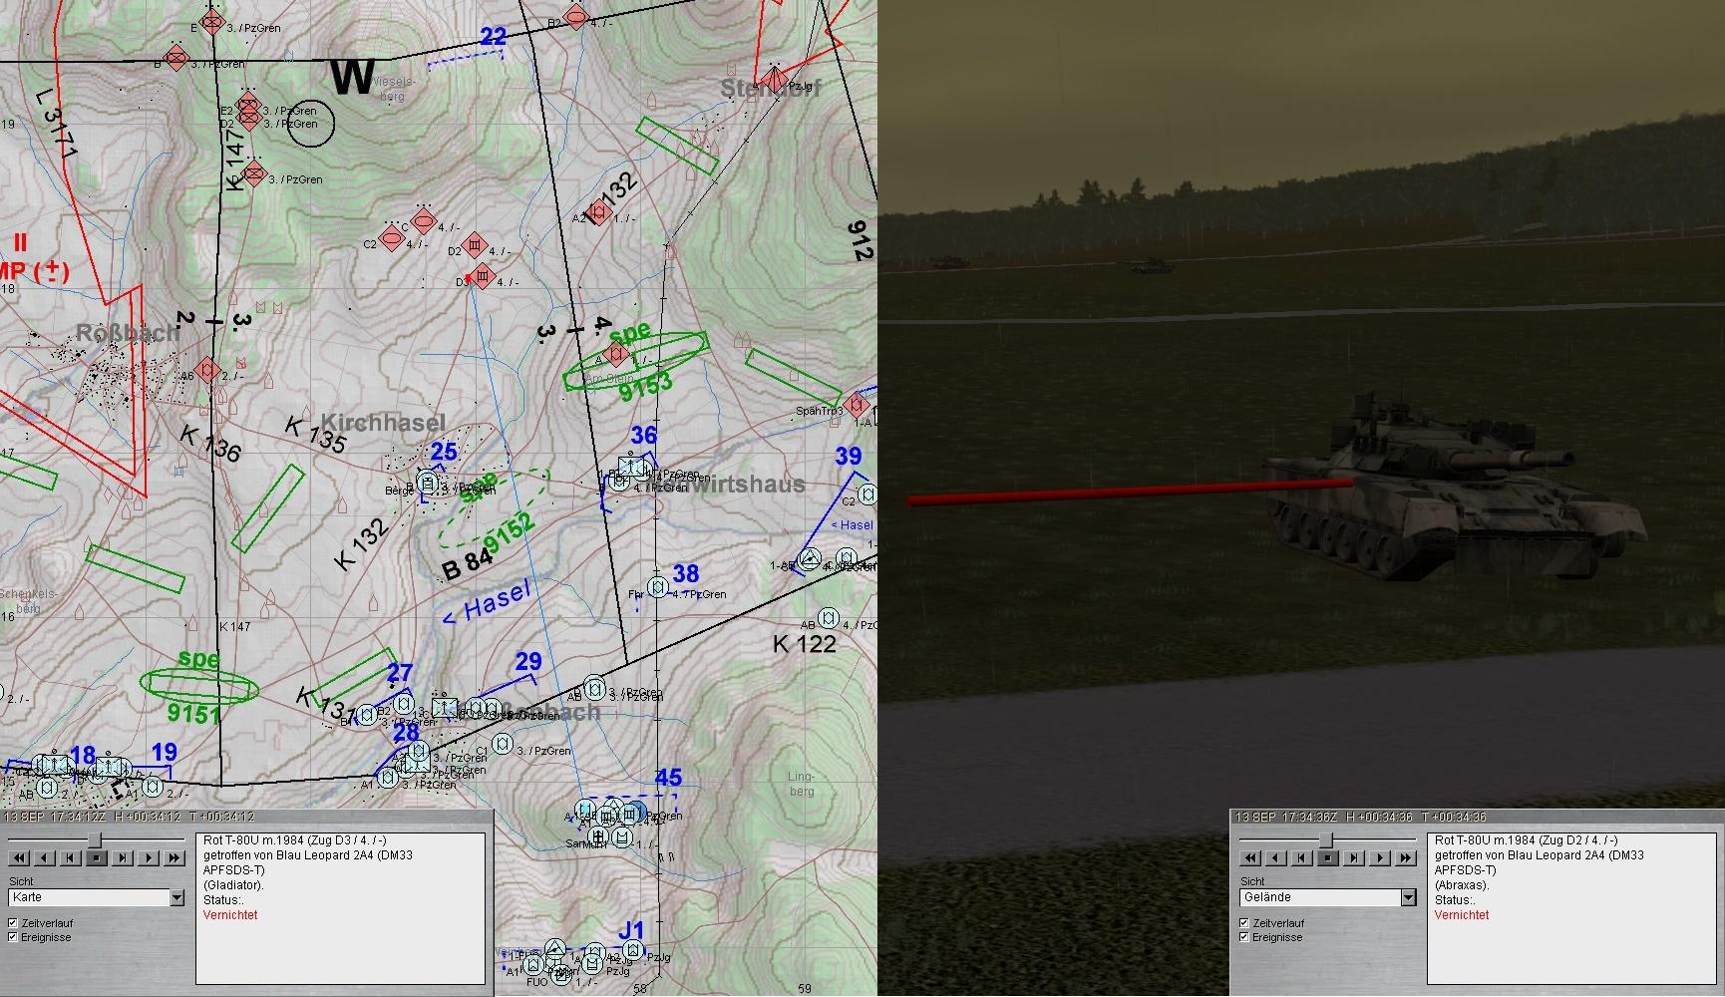Open the Sicht dropdown showing Gelände
The image size is (1725, 997).
coord(1408,897)
